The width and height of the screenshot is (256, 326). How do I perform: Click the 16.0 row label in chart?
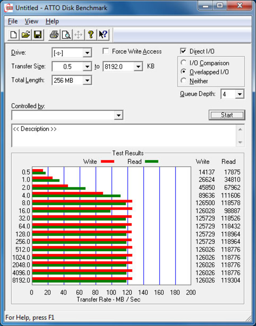[24, 211]
